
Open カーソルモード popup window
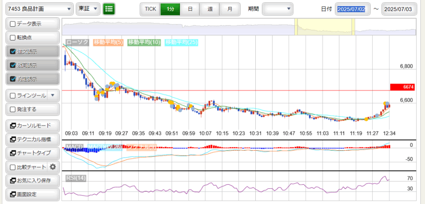32,126
